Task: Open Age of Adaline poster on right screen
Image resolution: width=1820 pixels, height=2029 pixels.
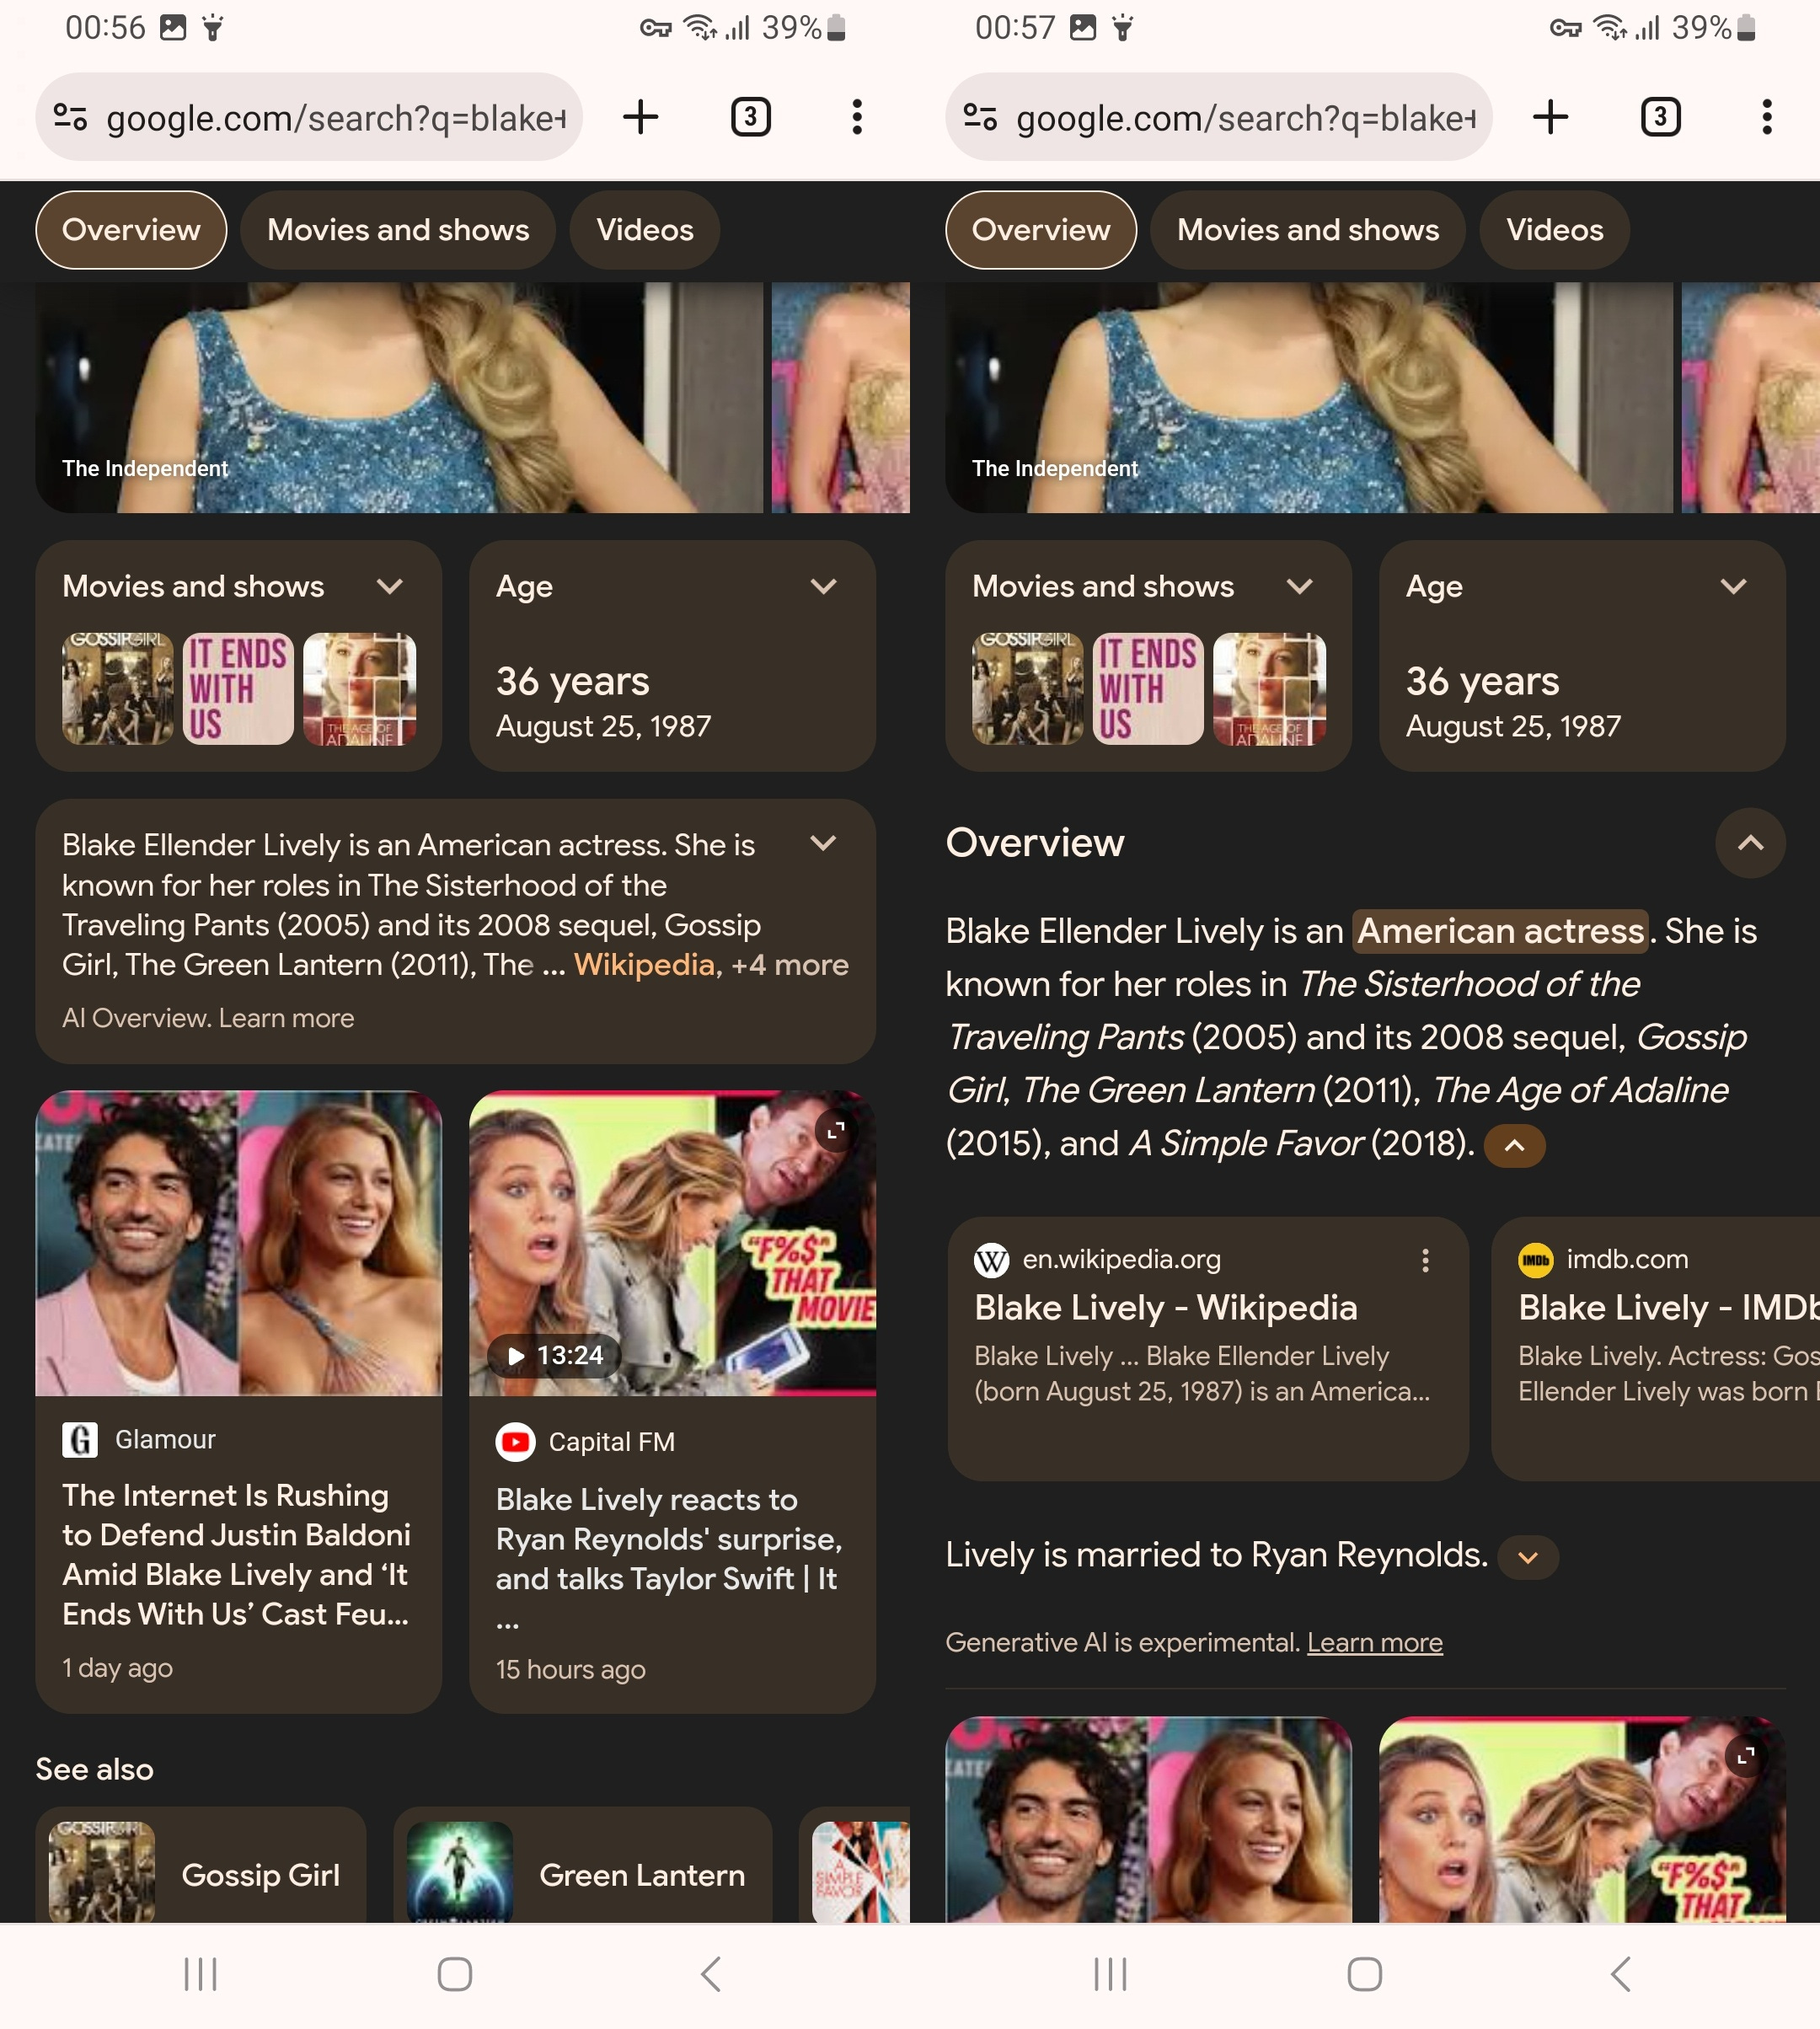Action: tap(1269, 689)
